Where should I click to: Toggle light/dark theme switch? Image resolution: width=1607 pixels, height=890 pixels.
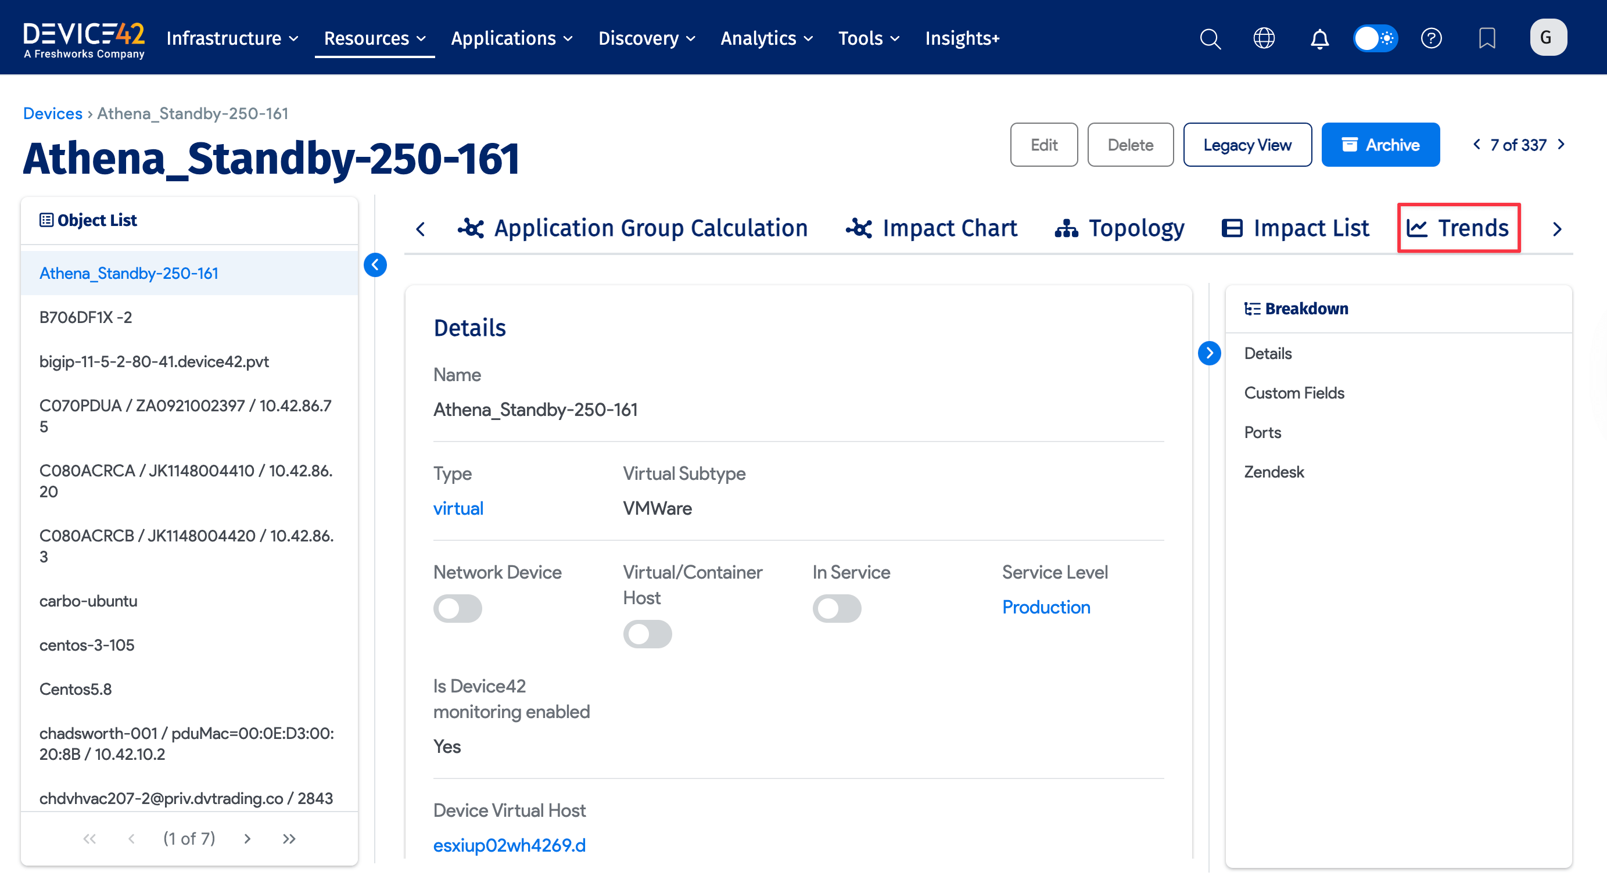(1375, 39)
